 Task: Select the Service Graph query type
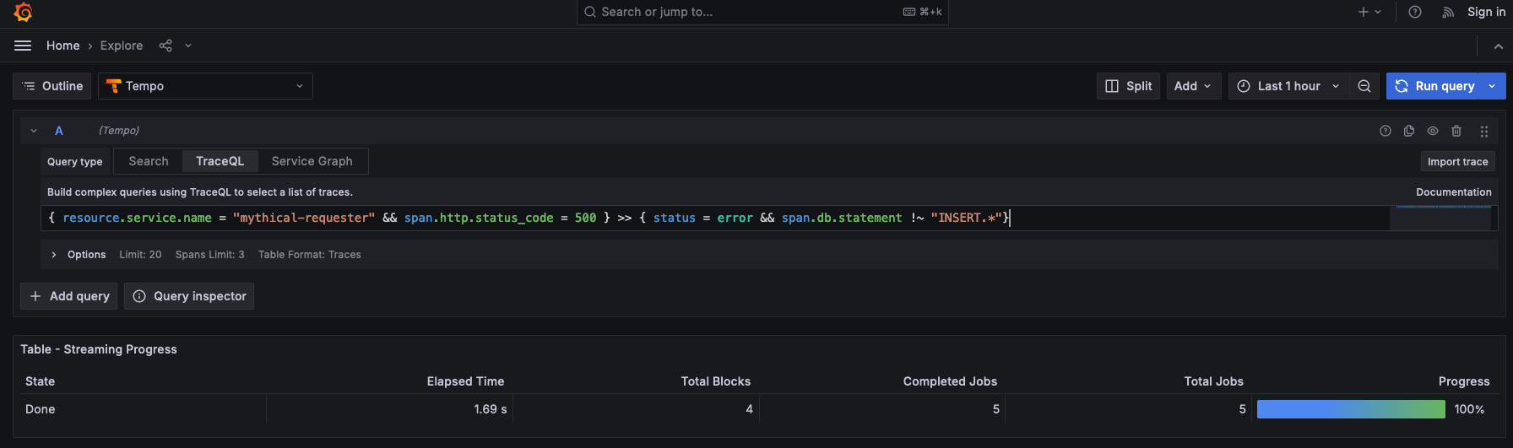tap(312, 161)
